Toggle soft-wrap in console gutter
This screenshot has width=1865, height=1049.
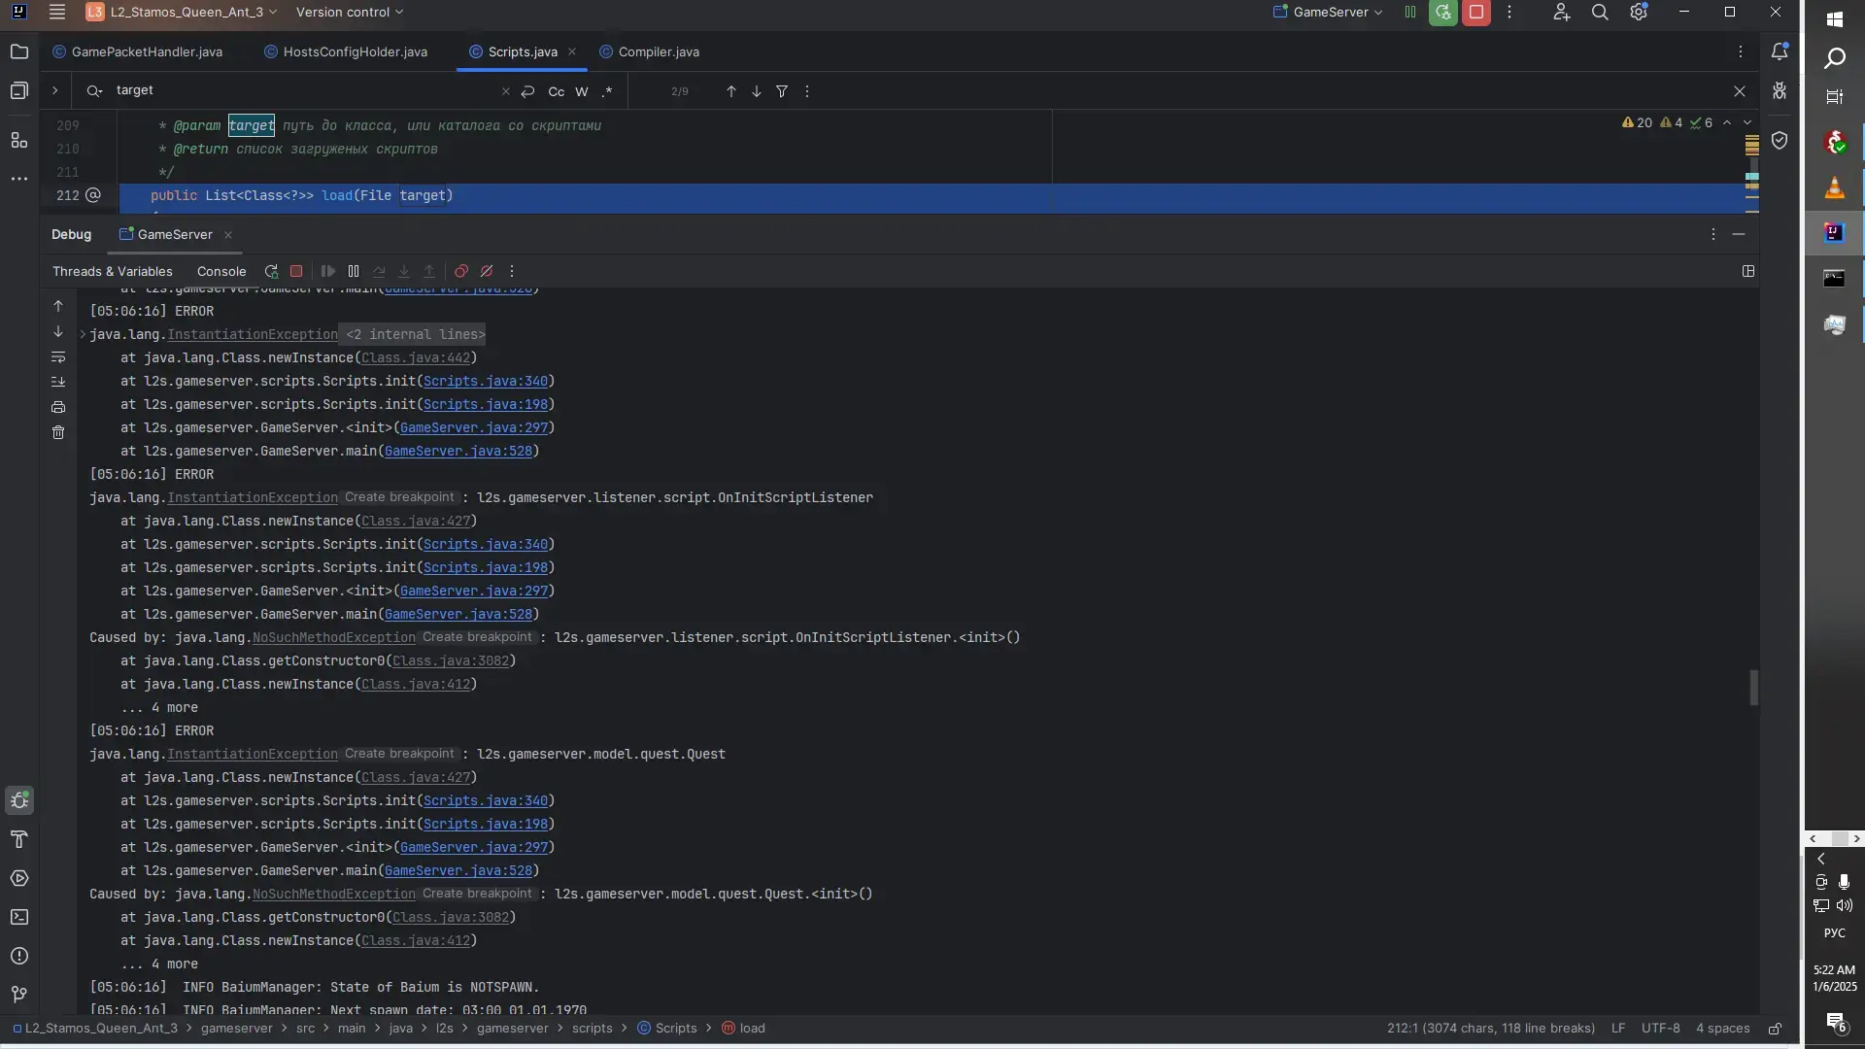coord(58,357)
